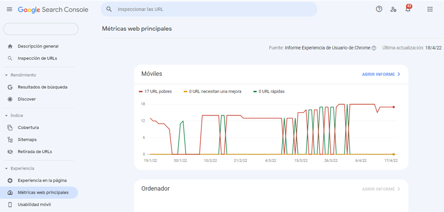Screen dimensions: 444x212
Task: Open the Google apps grid
Action: [x=430, y=9]
